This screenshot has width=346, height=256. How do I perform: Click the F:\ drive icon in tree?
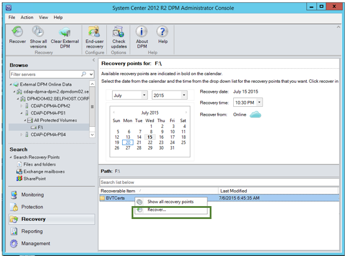[x=33, y=127]
